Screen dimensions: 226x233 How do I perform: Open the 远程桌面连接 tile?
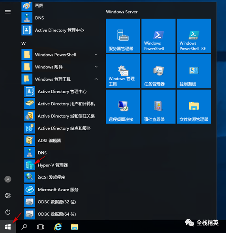coord(123,107)
